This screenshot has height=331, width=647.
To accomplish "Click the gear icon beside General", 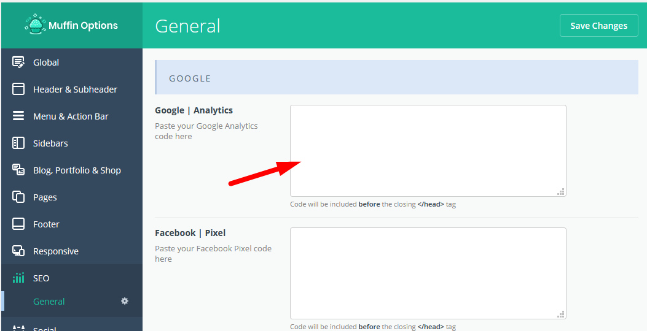I will [125, 301].
